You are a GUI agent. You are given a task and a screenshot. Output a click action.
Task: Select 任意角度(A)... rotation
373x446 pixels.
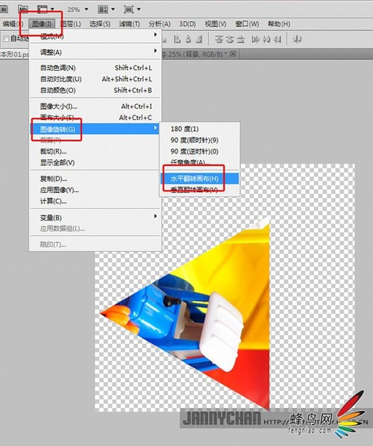pyautogui.click(x=199, y=162)
